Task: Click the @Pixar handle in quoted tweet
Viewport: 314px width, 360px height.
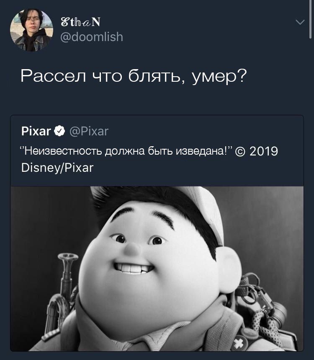Action: pos(89,131)
